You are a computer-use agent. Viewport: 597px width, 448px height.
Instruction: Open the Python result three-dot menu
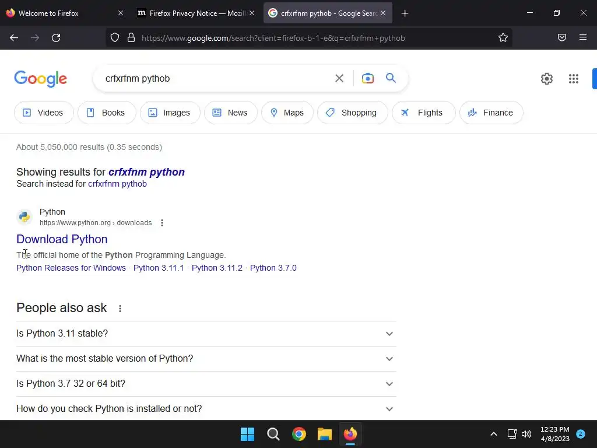pyautogui.click(x=162, y=223)
